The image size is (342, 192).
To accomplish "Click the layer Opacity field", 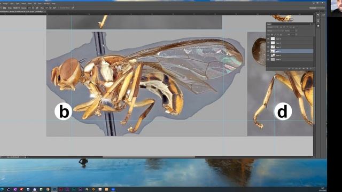I will pyautogui.click(x=293, y=31).
